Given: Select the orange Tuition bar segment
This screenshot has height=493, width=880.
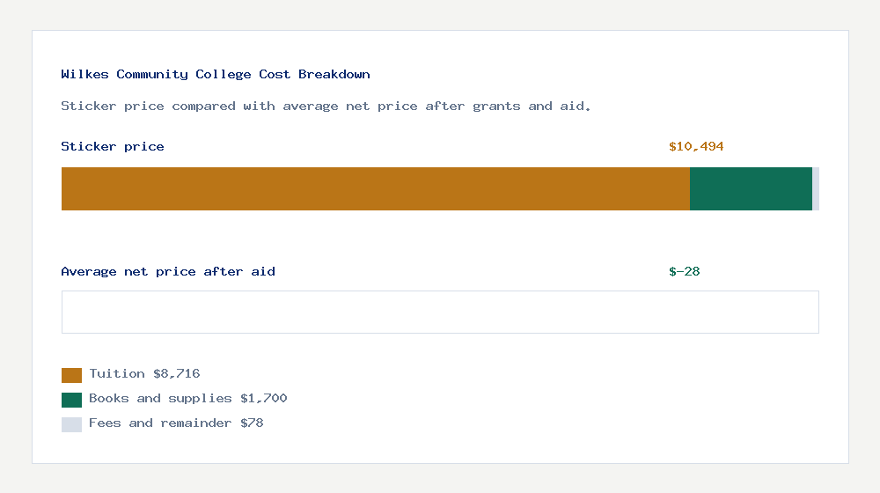Looking at the screenshot, I should [x=375, y=188].
